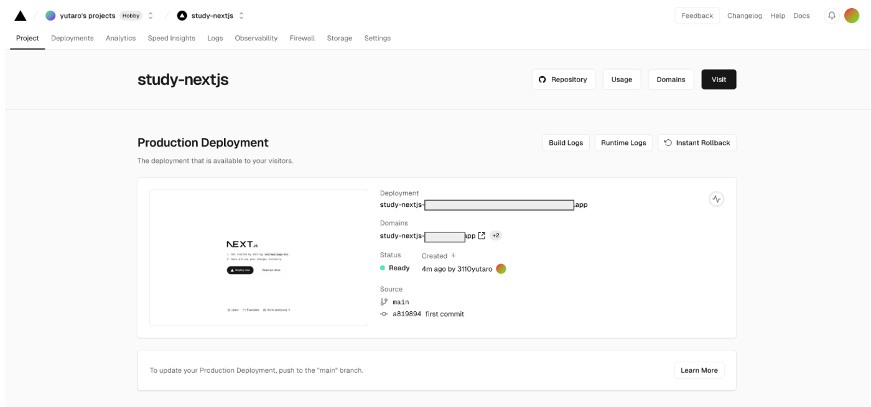Open the Help link
This screenshot has height=407, width=871.
tap(778, 16)
